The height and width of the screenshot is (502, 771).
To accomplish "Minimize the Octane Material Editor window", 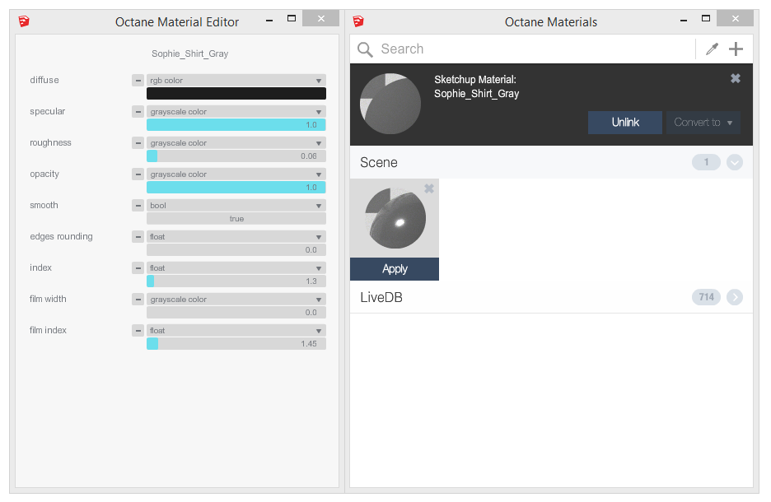I will point(269,21).
